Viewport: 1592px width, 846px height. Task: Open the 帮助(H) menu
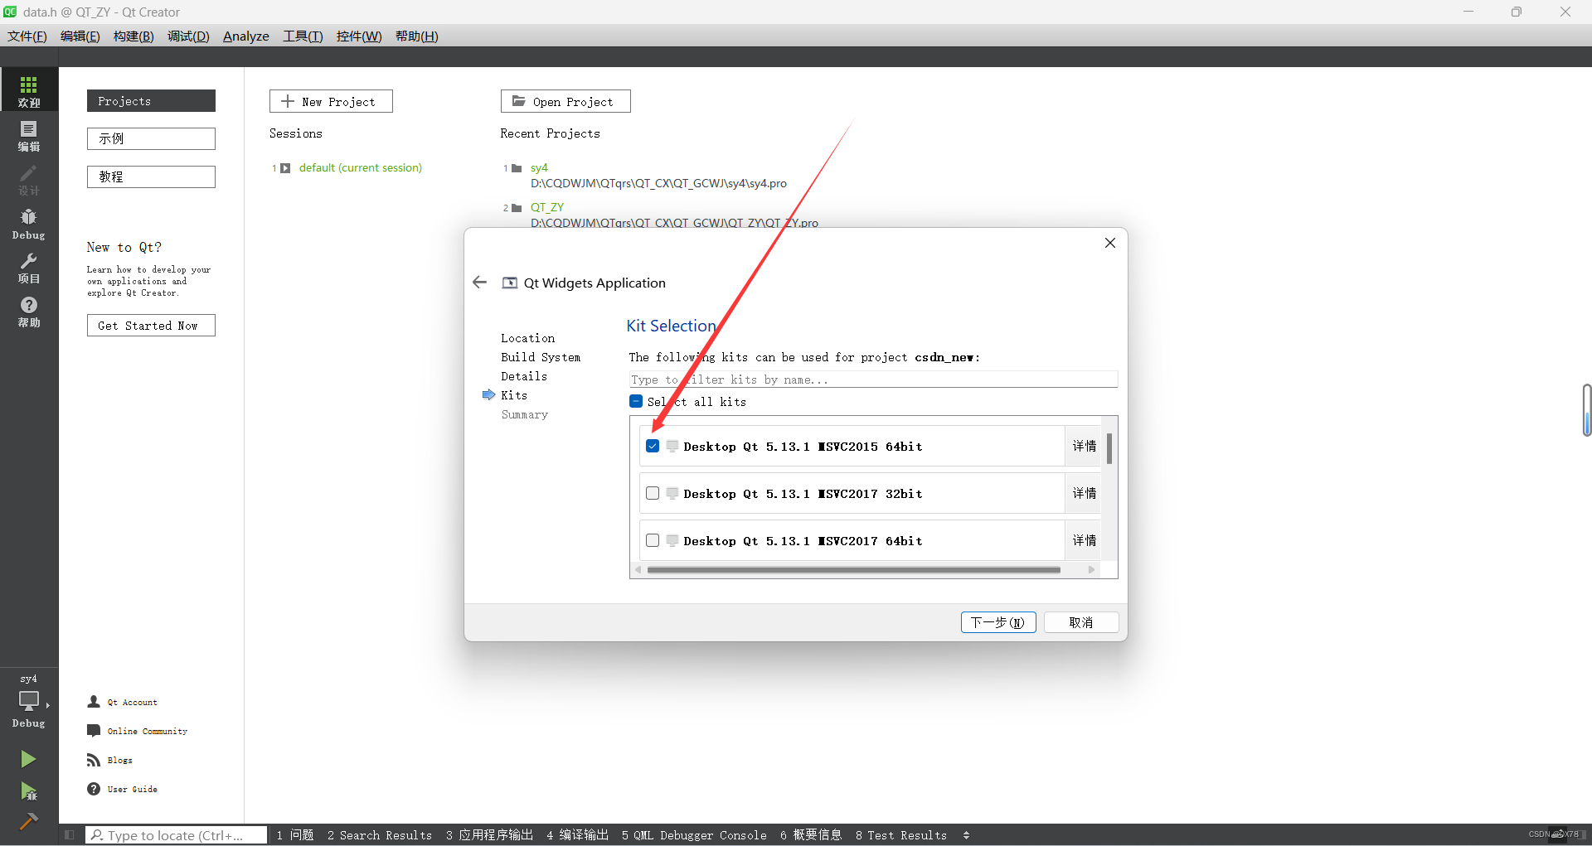click(x=416, y=36)
